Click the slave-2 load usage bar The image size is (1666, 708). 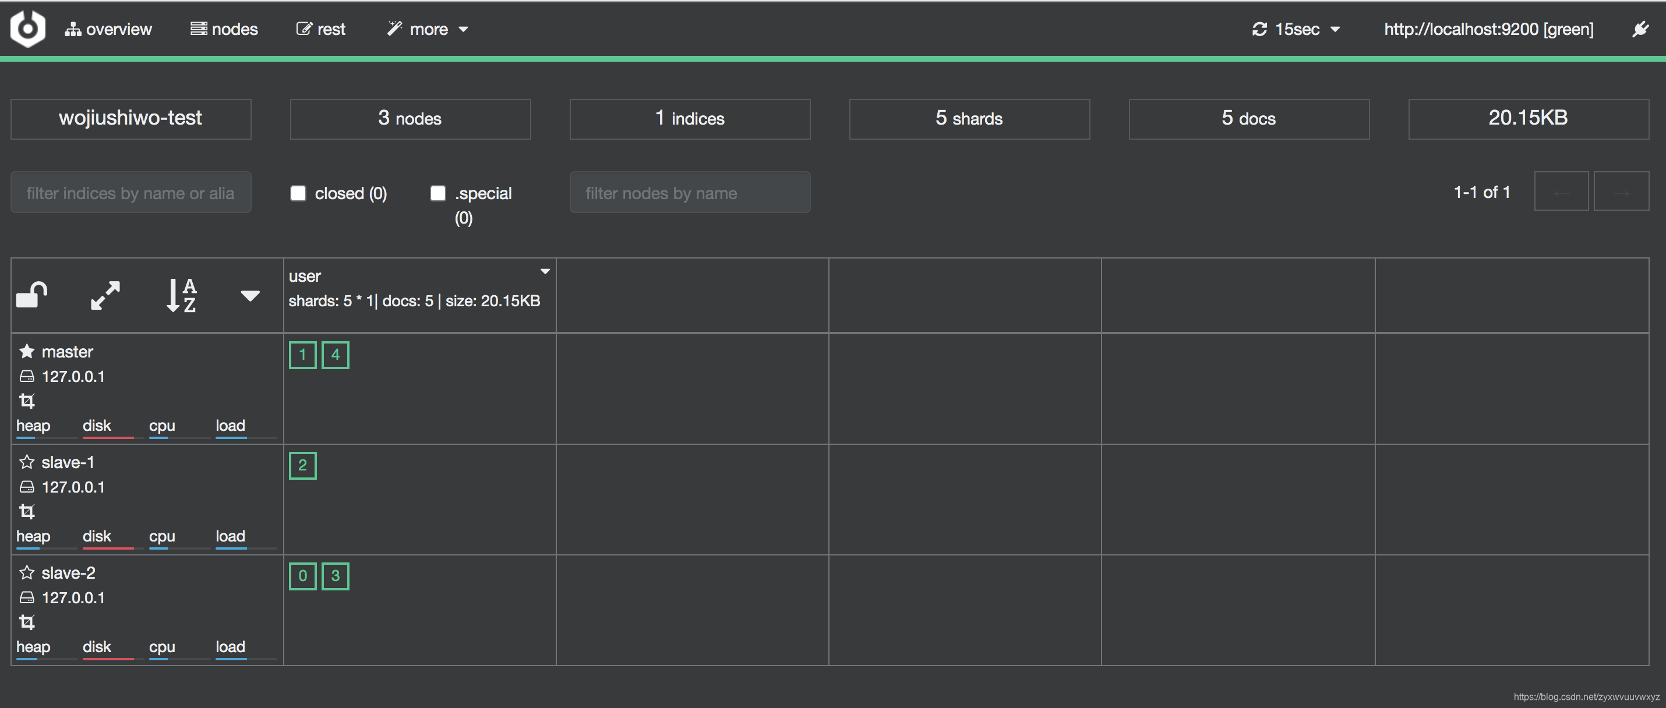pyautogui.click(x=246, y=658)
